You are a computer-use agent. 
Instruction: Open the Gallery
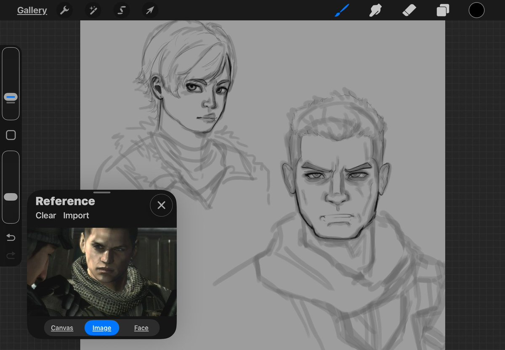(32, 11)
